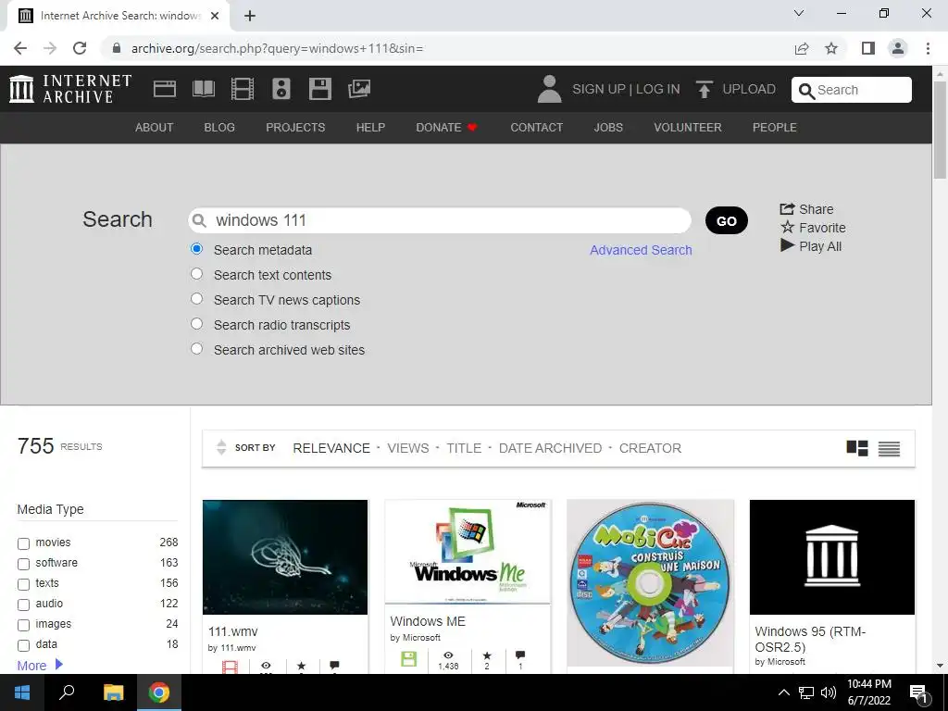
Task: Open the VOLUNTEER menu item
Action: [688, 128]
